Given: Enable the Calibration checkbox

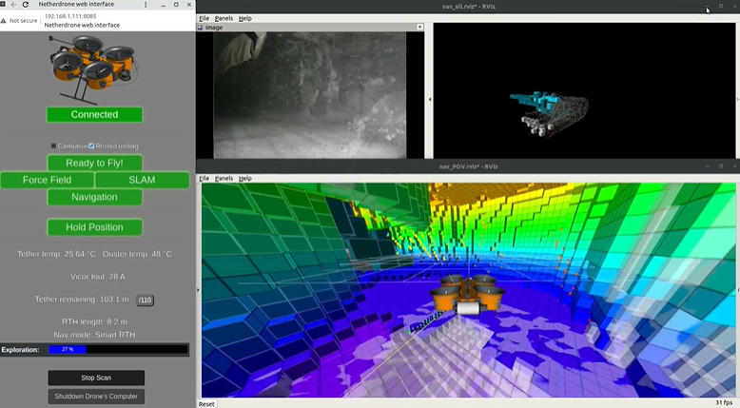Looking at the screenshot, I should (x=54, y=146).
